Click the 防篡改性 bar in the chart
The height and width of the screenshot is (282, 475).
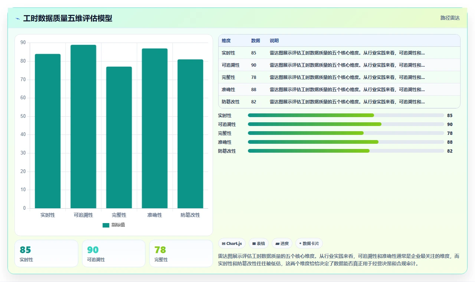[x=190, y=134]
